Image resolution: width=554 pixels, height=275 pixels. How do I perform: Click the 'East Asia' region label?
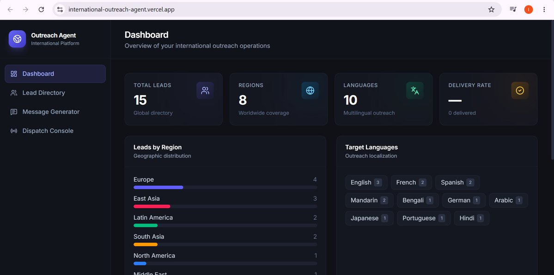click(x=146, y=199)
